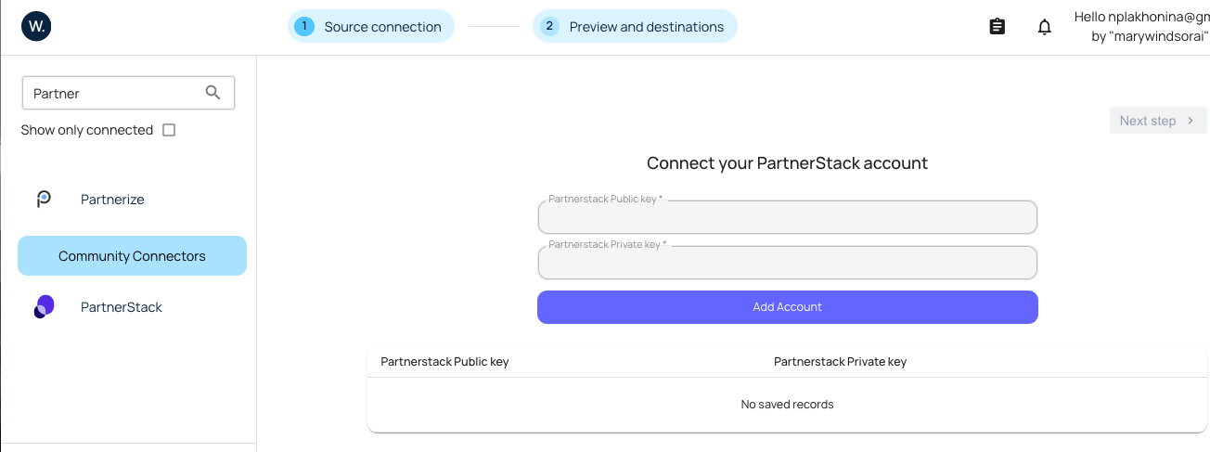This screenshot has height=452, width=1210.
Task: Open the notifications bell
Action: coord(1045,27)
